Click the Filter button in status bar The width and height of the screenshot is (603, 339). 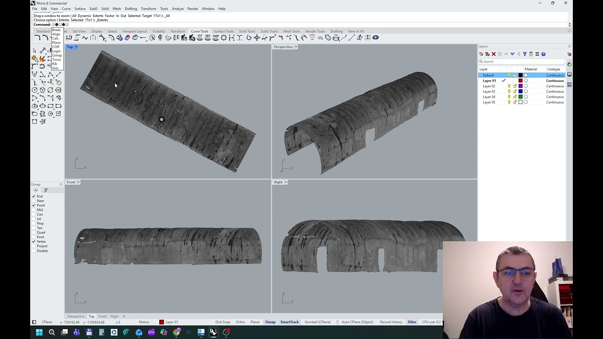(x=412, y=322)
